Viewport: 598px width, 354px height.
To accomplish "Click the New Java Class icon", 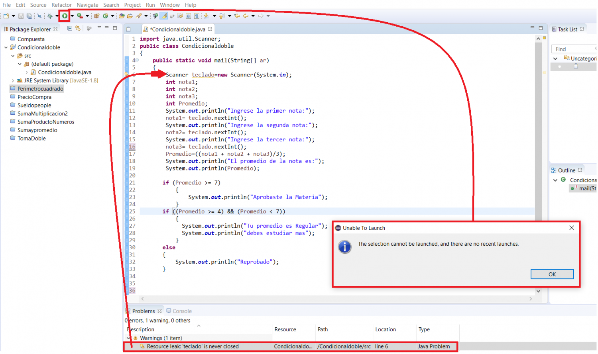I will pos(105,16).
